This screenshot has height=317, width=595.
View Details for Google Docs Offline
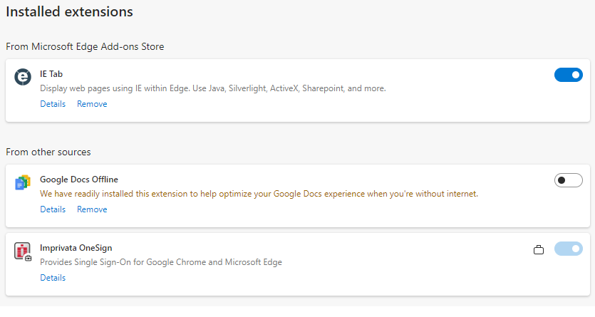click(53, 209)
